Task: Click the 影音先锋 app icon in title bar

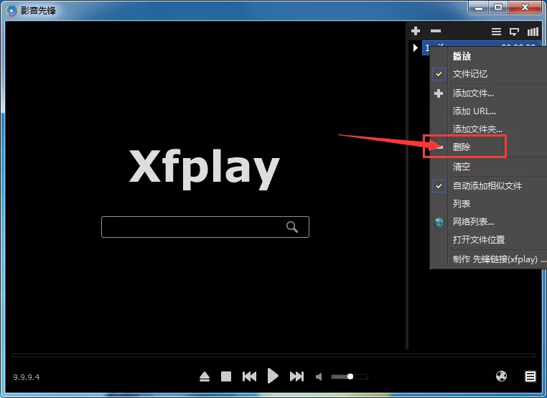Action: [11, 11]
